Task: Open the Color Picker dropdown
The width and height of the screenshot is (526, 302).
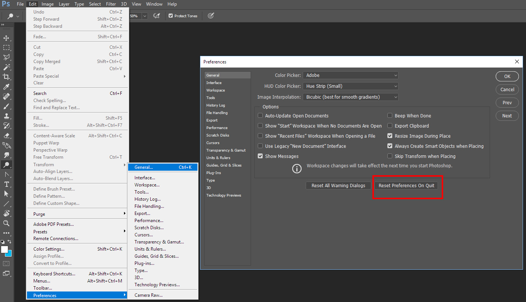Action: 350,75
